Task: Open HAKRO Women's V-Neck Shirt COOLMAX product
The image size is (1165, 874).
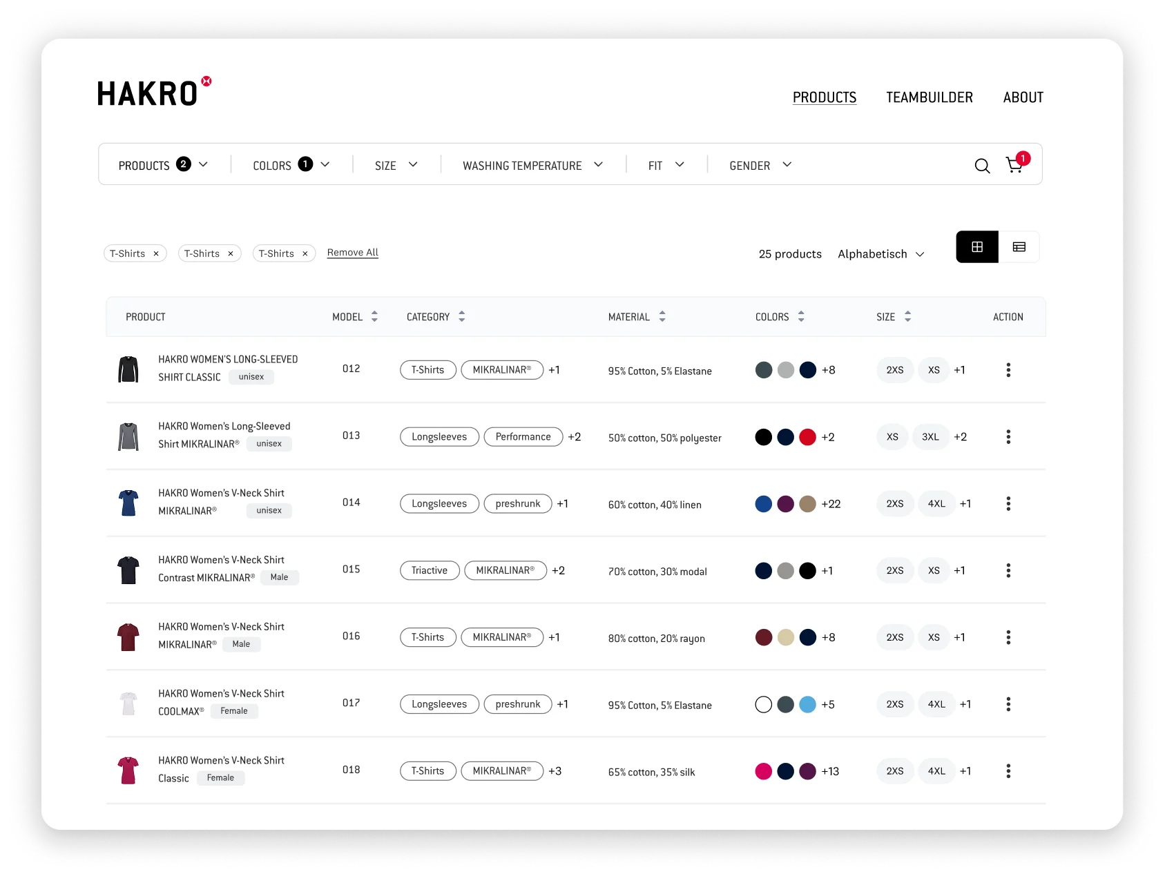Action: pos(221,702)
